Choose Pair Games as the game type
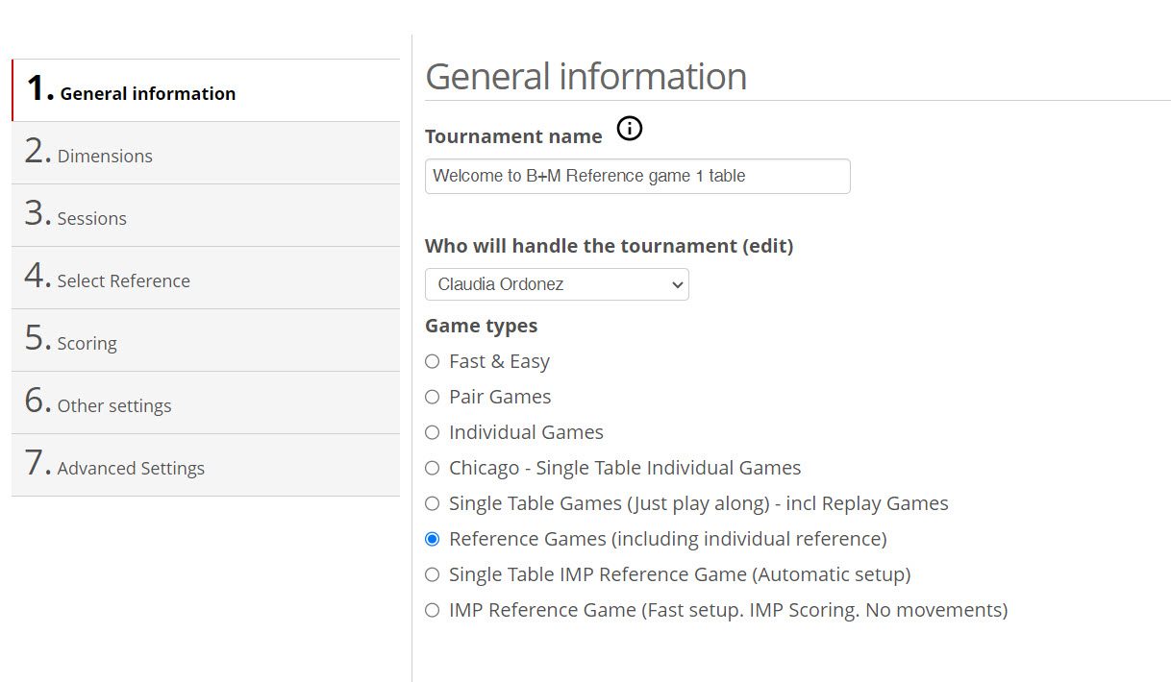The height and width of the screenshot is (682, 1171). pyautogui.click(x=432, y=397)
